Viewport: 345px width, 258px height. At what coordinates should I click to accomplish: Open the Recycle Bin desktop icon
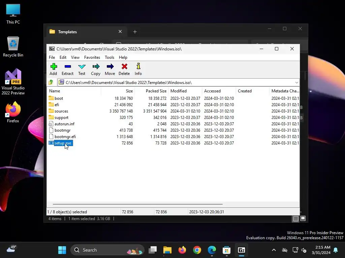13,47
